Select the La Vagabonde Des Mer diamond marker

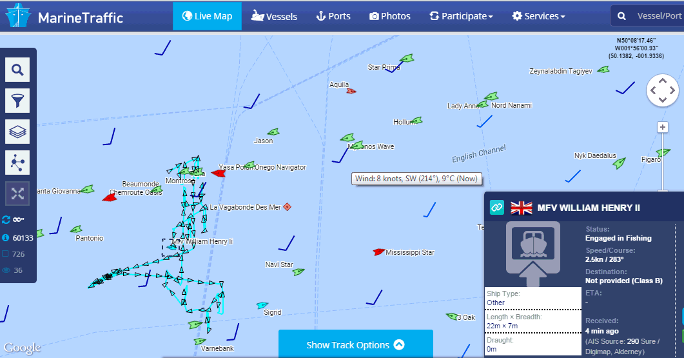click(288, 206)
